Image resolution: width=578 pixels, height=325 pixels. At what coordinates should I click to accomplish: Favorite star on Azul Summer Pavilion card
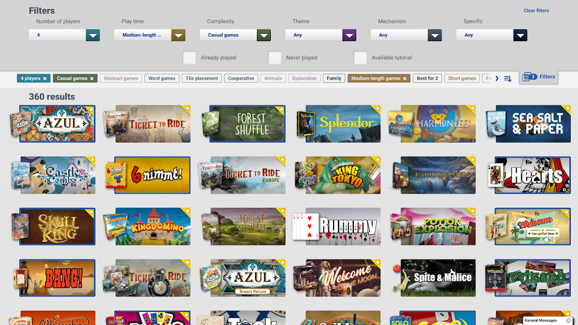282,262
